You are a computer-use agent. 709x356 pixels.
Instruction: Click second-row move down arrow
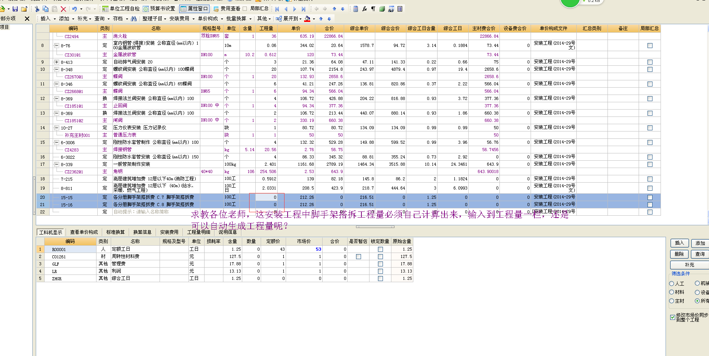coord(329,18)
